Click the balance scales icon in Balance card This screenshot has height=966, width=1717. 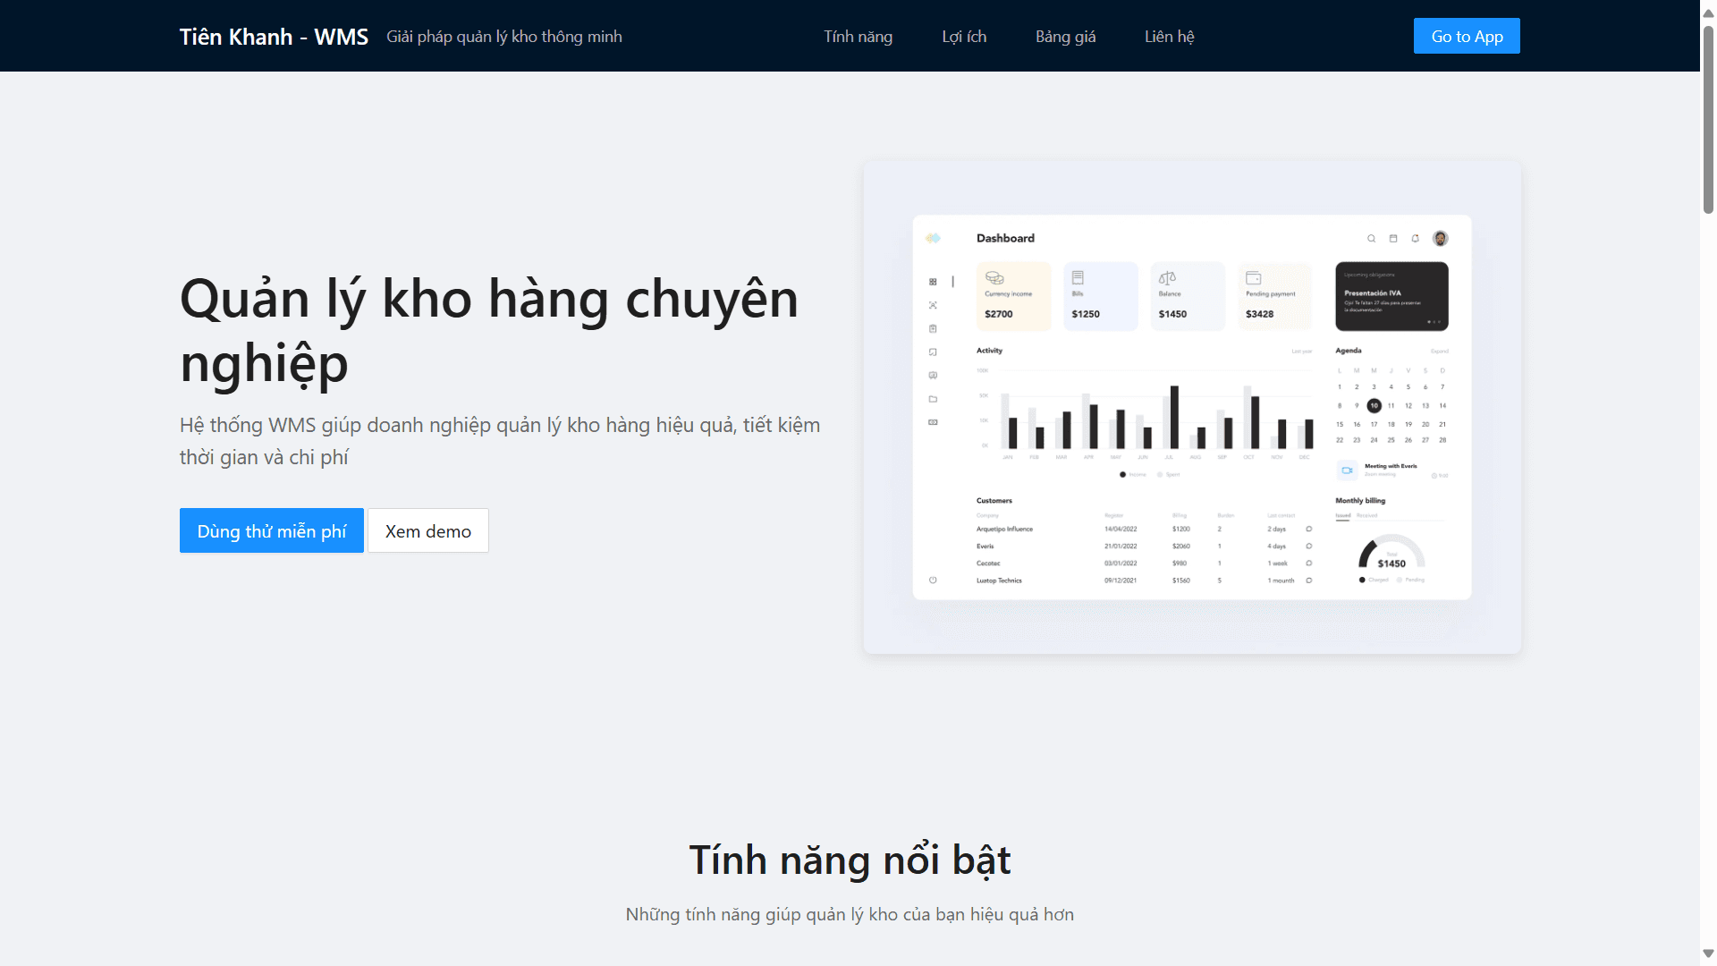click(x=1167, y=278)
